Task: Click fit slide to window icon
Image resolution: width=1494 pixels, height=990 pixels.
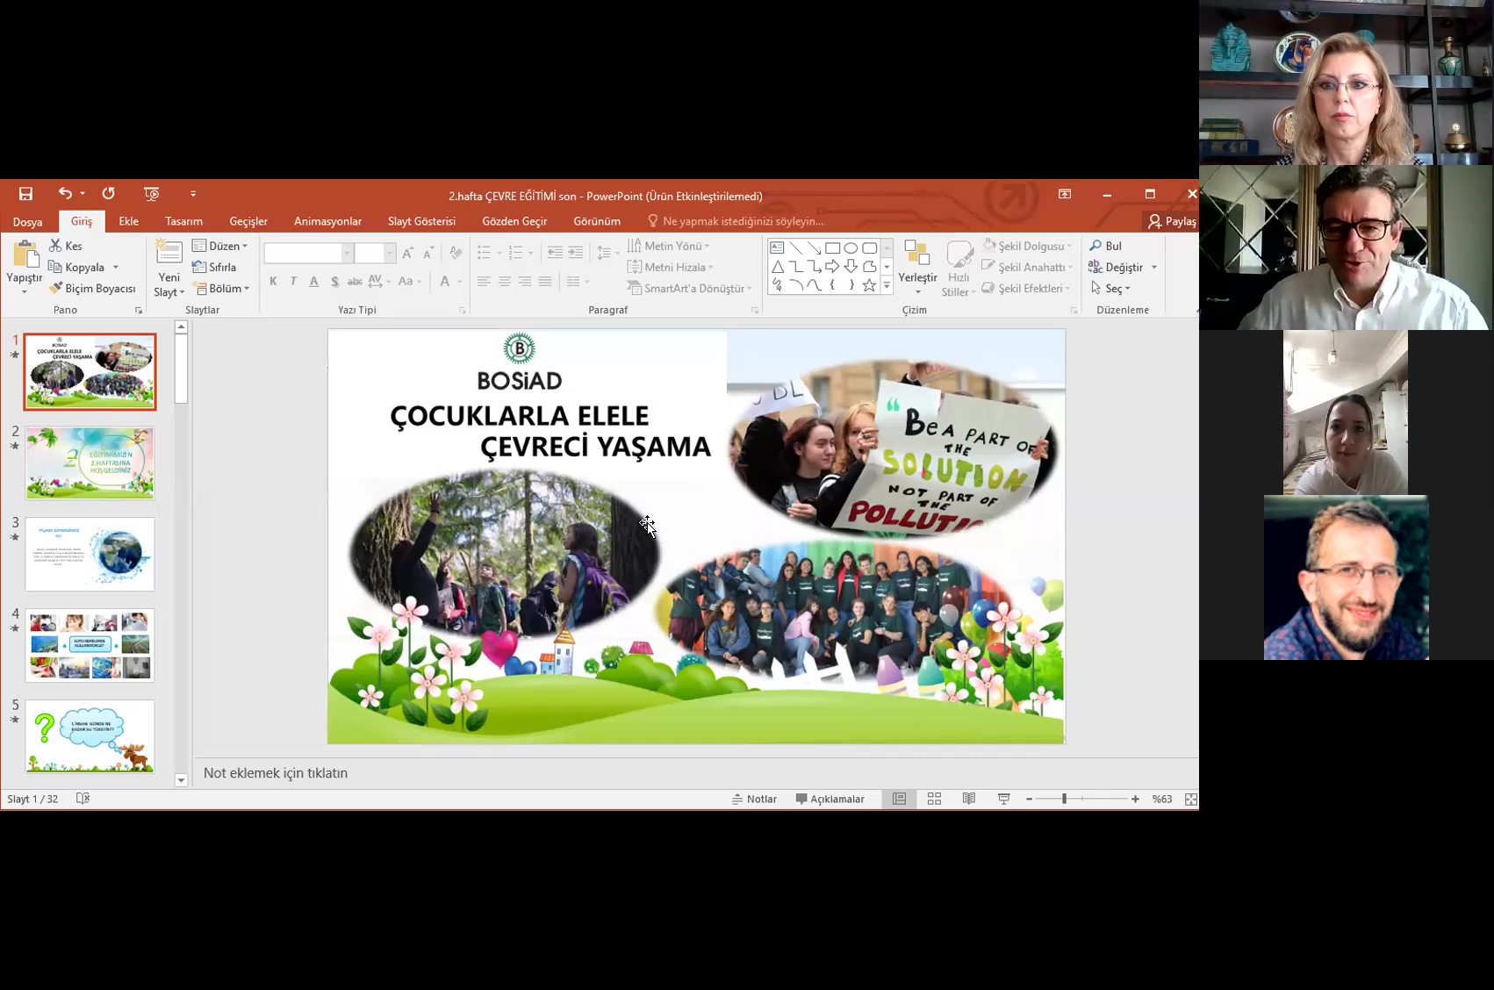Action: click(x=1190, y=799)
